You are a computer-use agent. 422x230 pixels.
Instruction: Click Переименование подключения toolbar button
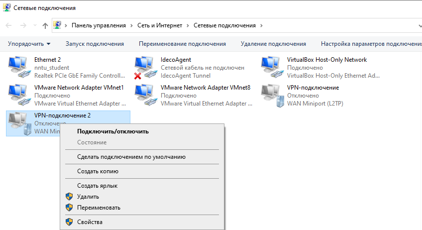click(182, 44)
